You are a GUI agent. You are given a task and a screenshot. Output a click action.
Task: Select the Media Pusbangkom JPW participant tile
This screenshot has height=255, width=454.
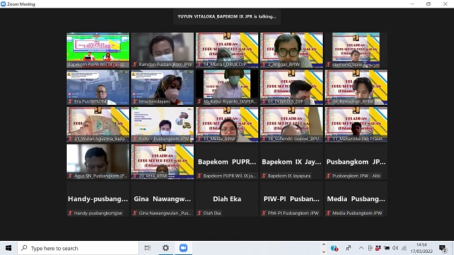tap(356, 199)
